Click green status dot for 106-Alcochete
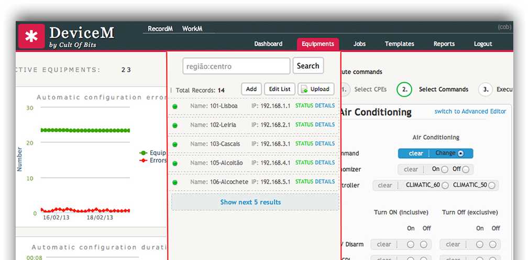This screenshot has width=529, height=260. [175, 183]
